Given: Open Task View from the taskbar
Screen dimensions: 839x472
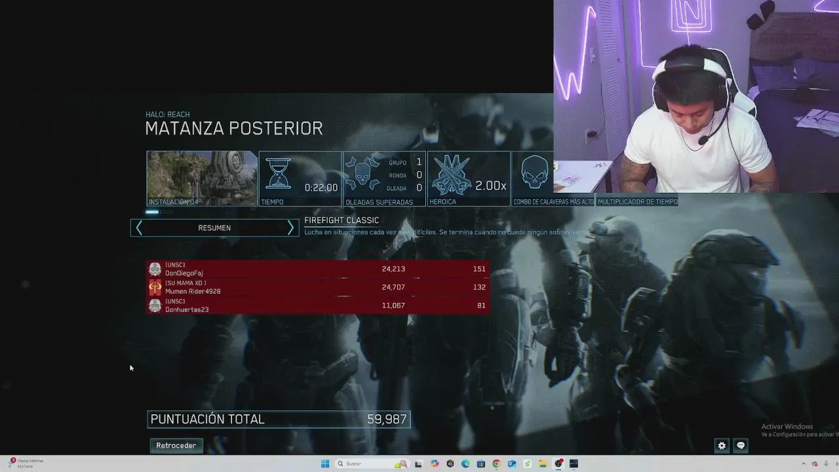Looking at the screenshot, I should click(418, 463).
